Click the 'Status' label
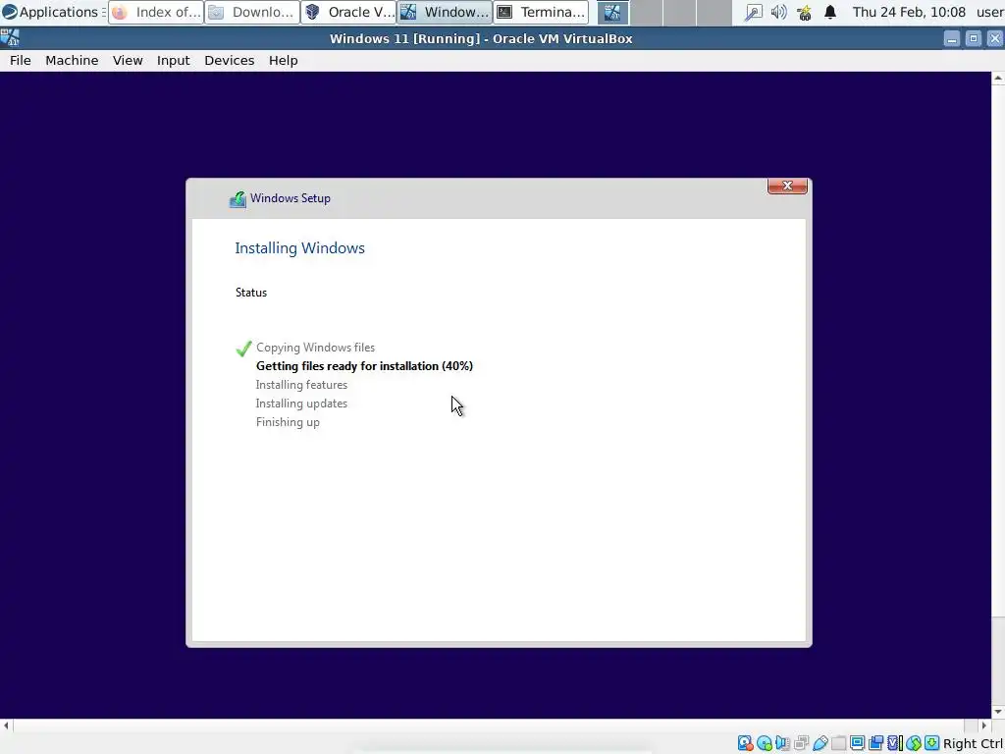The width and height of the screenshot is (1005, 754). click(250, 293)
